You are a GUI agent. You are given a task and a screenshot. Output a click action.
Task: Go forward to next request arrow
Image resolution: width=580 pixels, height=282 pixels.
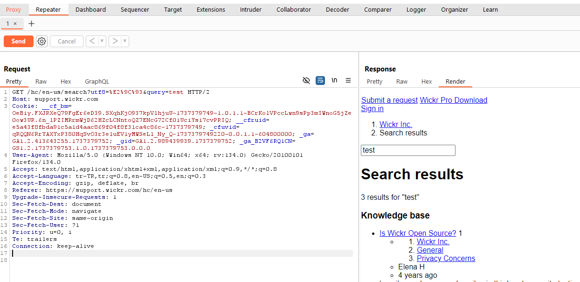coord(115,41)
